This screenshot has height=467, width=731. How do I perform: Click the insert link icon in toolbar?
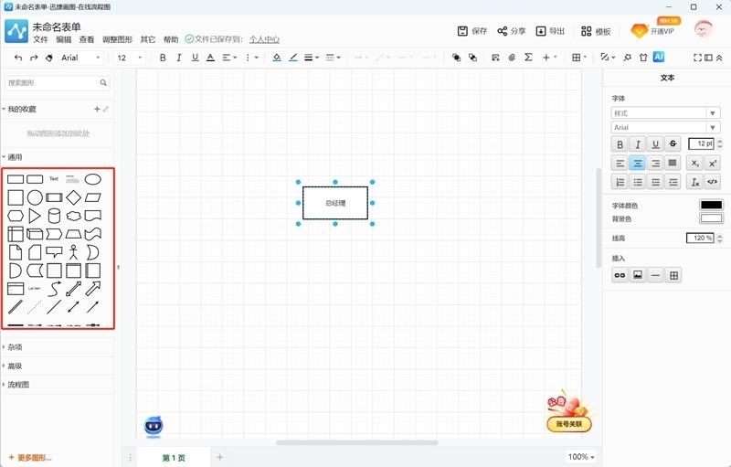click(x=512, y=58)
